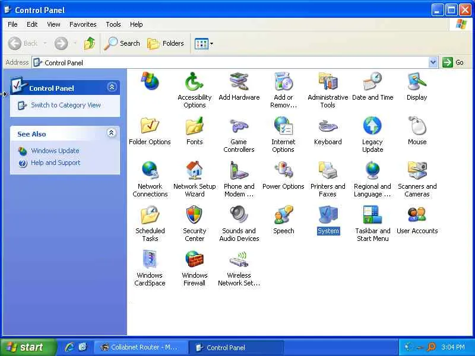
Task: Open the Back button history dropdown
Action: click(x=45, y=43)
